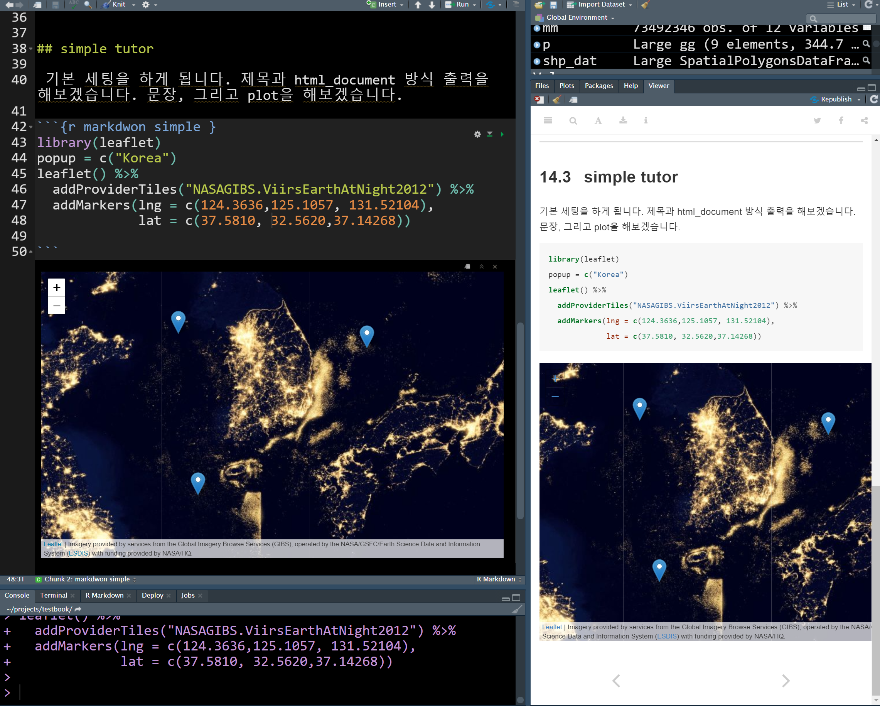Switch to the Console tab
The width and height of the screenshot is (880, 706).
pyautogui.click(x=17, y=595)
